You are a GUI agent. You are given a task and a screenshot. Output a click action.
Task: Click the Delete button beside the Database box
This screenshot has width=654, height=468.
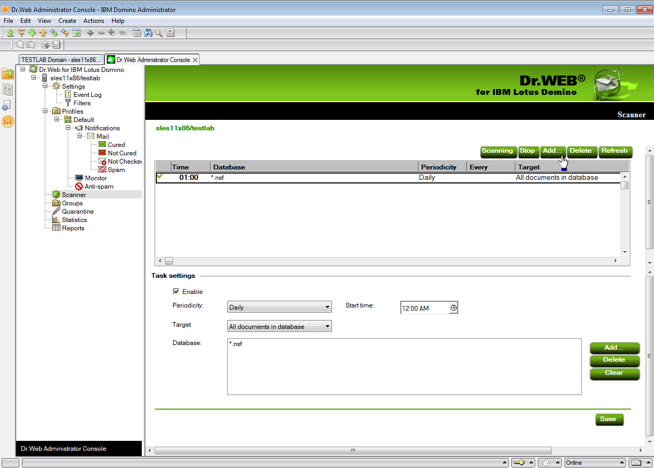(x=614, y=360)
